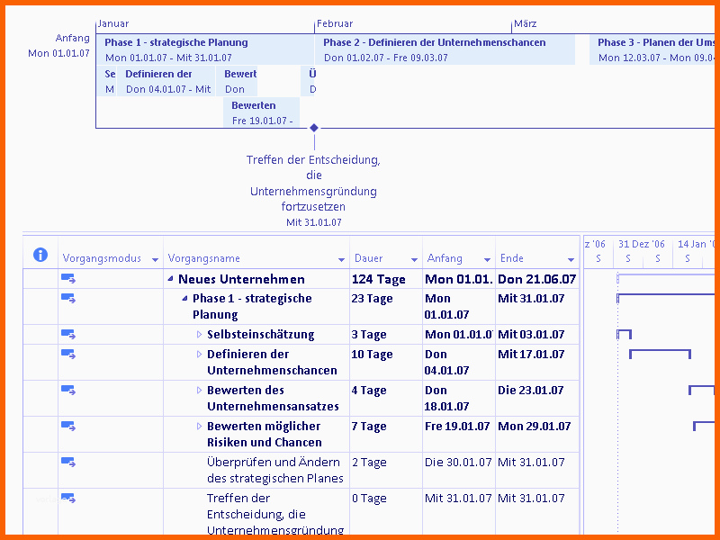The height and width of the screenshot is (540, 720).
Task: Select 'Bewerten Fre 19.01.07' bar on timeline
Action: click(x=261, y=112)
